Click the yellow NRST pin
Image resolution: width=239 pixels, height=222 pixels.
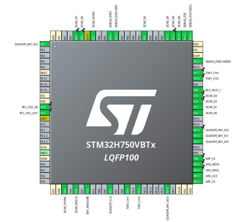45,119
